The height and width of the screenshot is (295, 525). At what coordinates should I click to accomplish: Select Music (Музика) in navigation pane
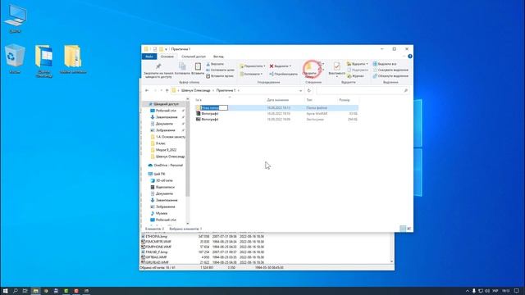pyautogui.click(x=158, y=213)
